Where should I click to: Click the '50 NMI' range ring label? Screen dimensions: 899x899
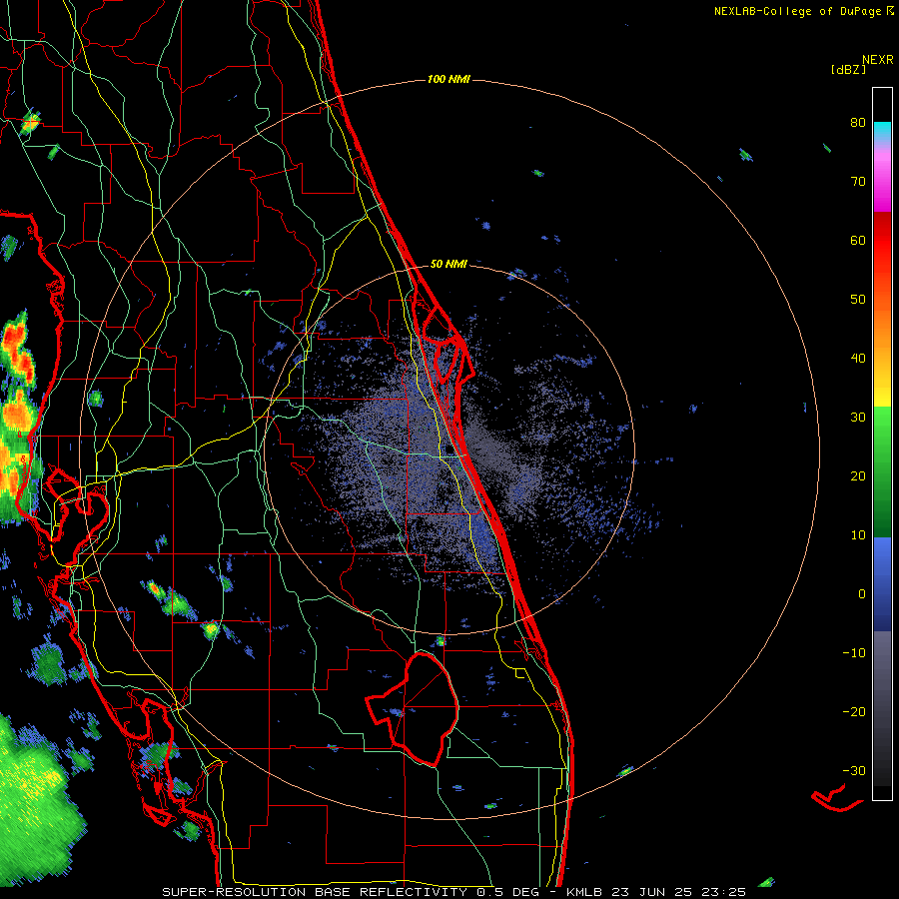[x=449, y=265]
